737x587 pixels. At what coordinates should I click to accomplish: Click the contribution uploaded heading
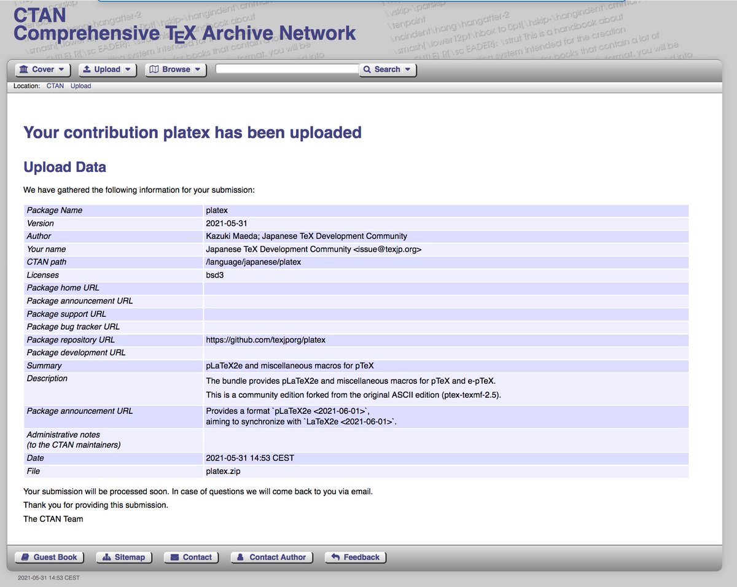point(192,132)
